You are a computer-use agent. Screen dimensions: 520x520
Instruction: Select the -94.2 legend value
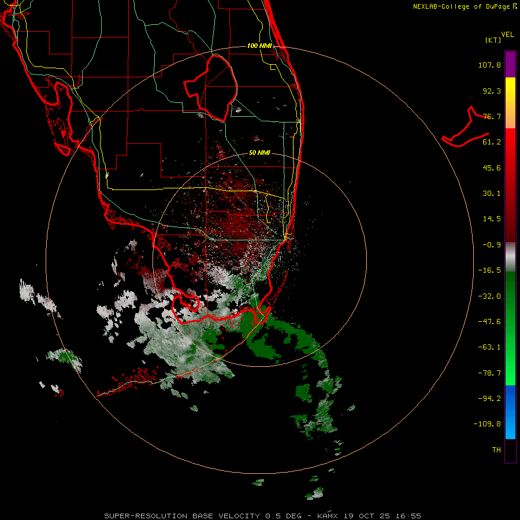coord(489,398)
